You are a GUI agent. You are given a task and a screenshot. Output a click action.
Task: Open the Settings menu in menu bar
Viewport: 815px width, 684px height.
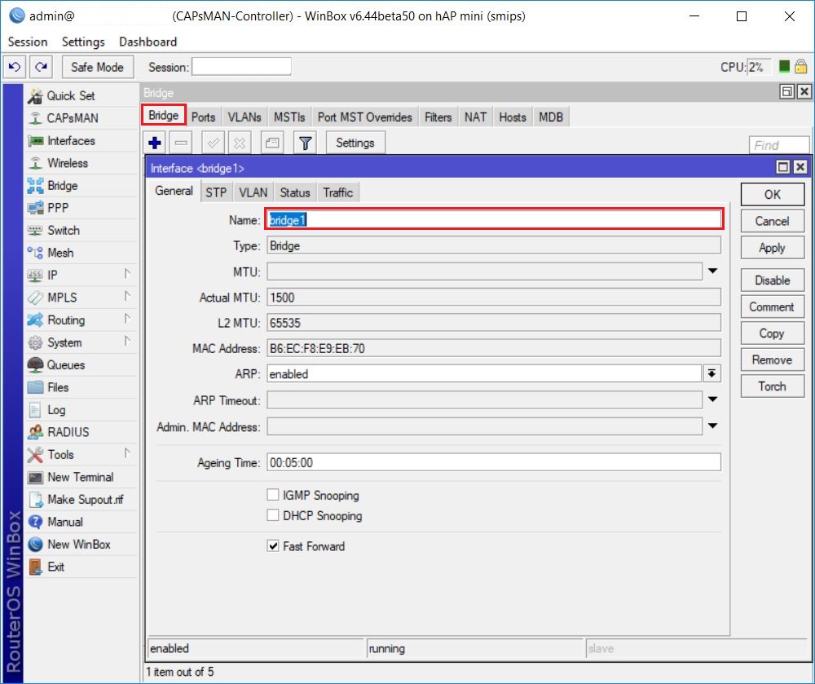(x=83, y=42)
